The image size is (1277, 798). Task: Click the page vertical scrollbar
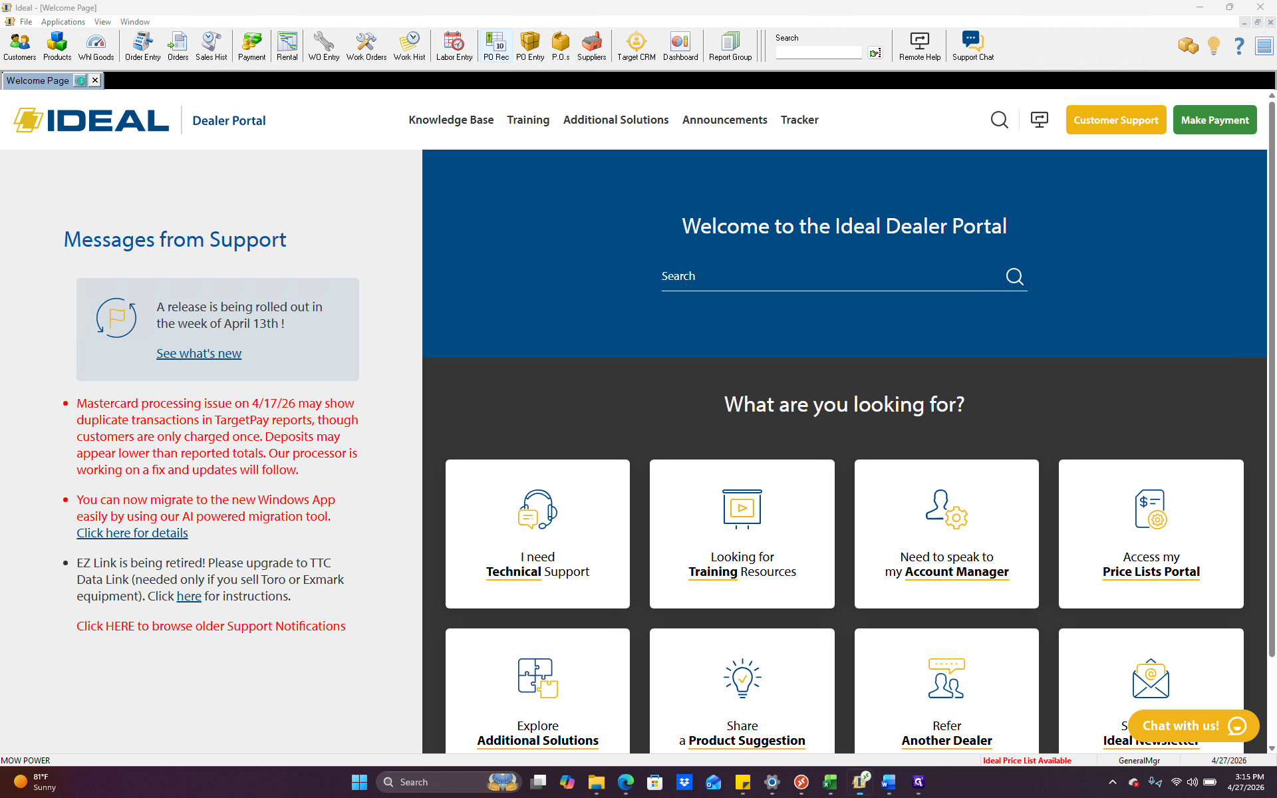tap(1272, 379)
